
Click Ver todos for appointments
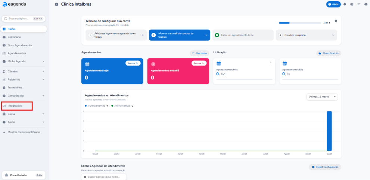[x=199, y=53]
